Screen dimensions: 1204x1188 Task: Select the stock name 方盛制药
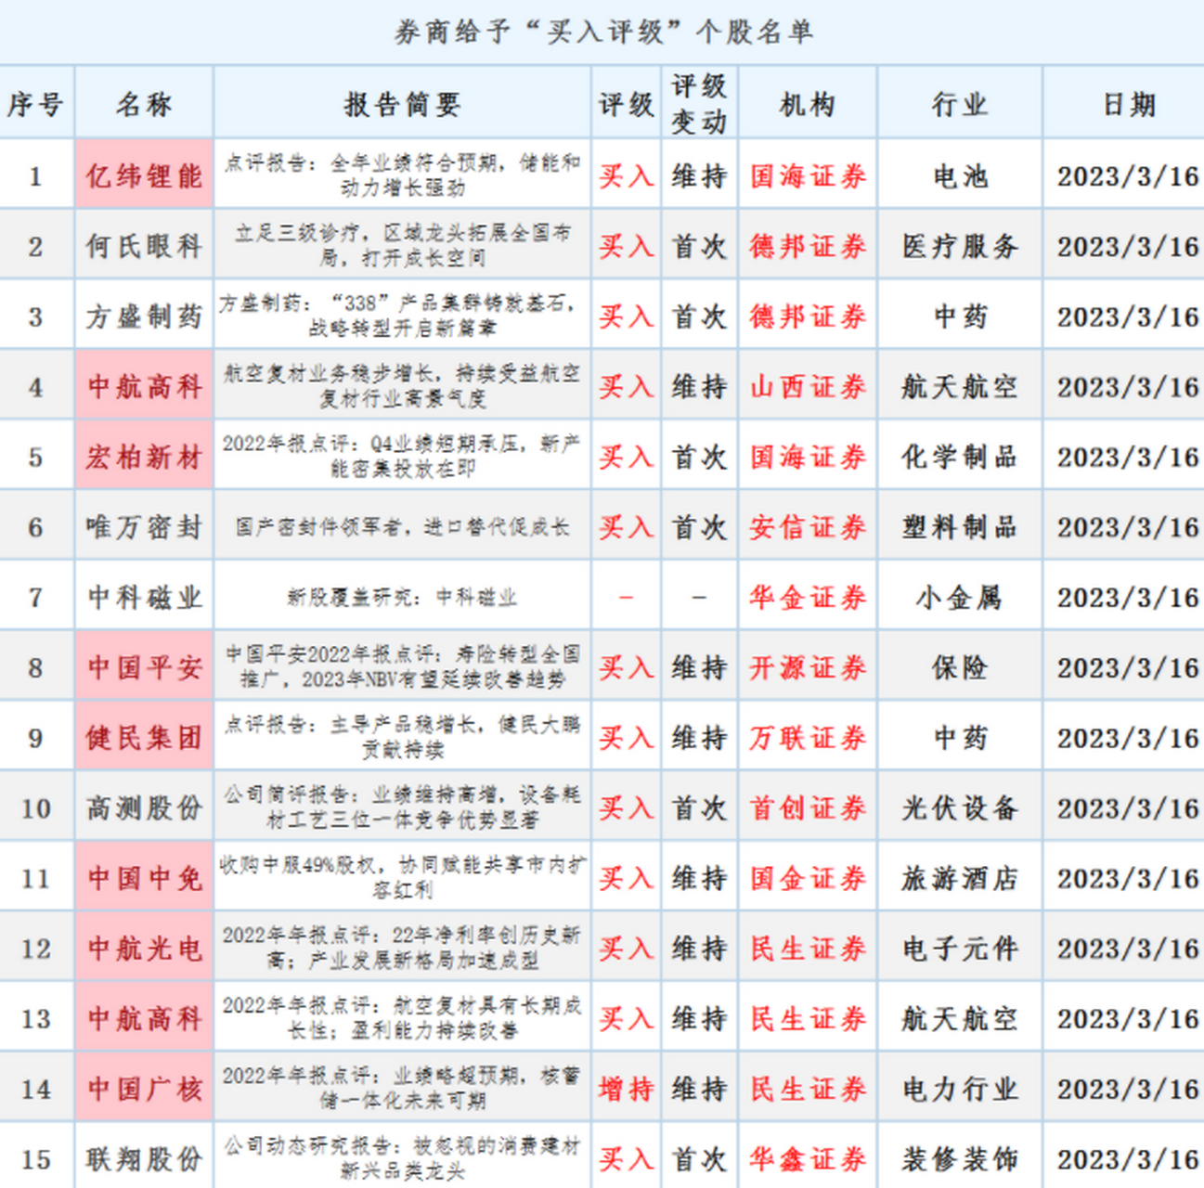[144, 316]
